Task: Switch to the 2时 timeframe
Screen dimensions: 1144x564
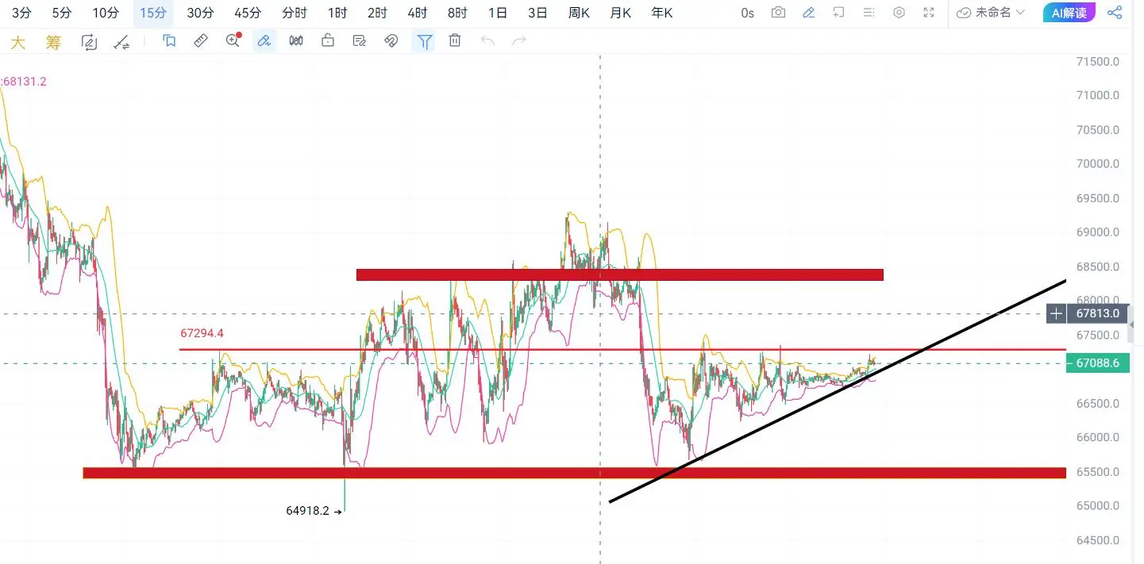Action: click(377, 13)
